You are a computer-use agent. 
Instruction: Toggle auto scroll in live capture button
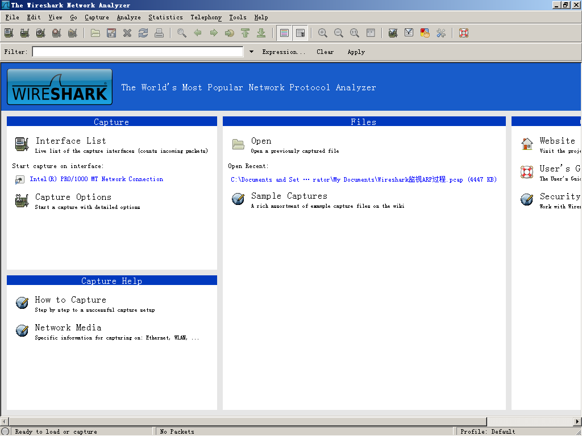tap(300, 33)
